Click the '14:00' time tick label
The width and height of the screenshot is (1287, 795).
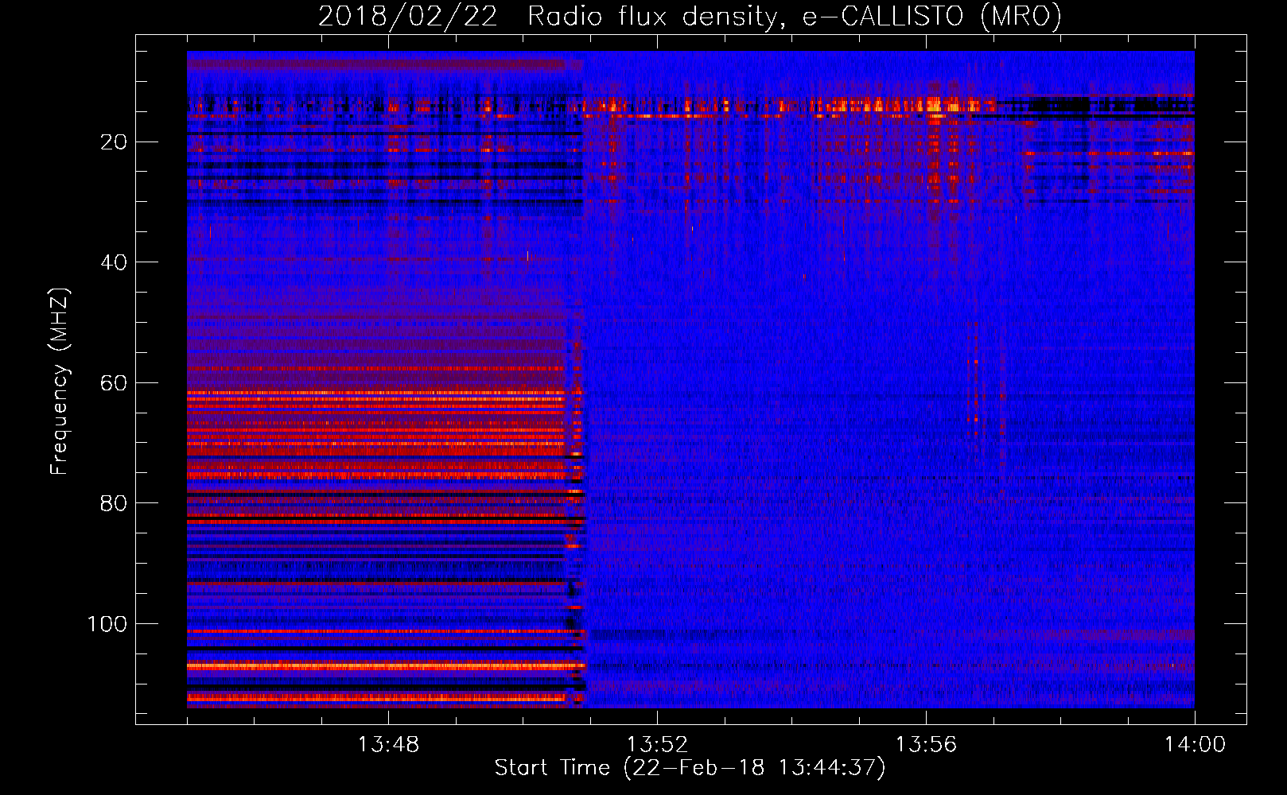click(1195, 745)
